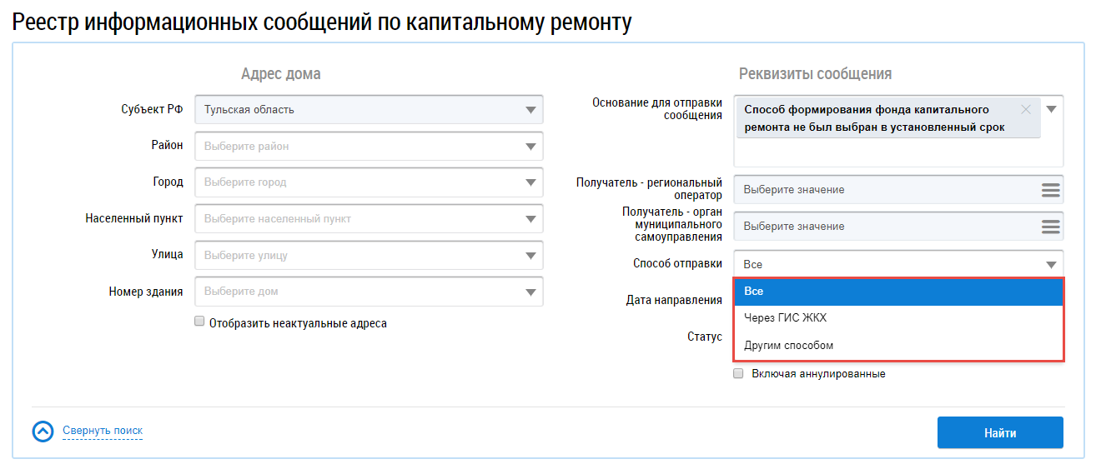Open the Город dropdown list
1096x474 pixels.
[x=530, y=183]
